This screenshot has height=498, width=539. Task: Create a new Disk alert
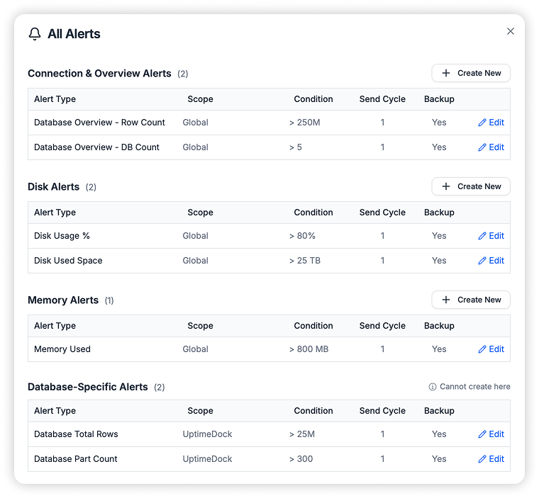pyautogui.click(x=471, y=186)
